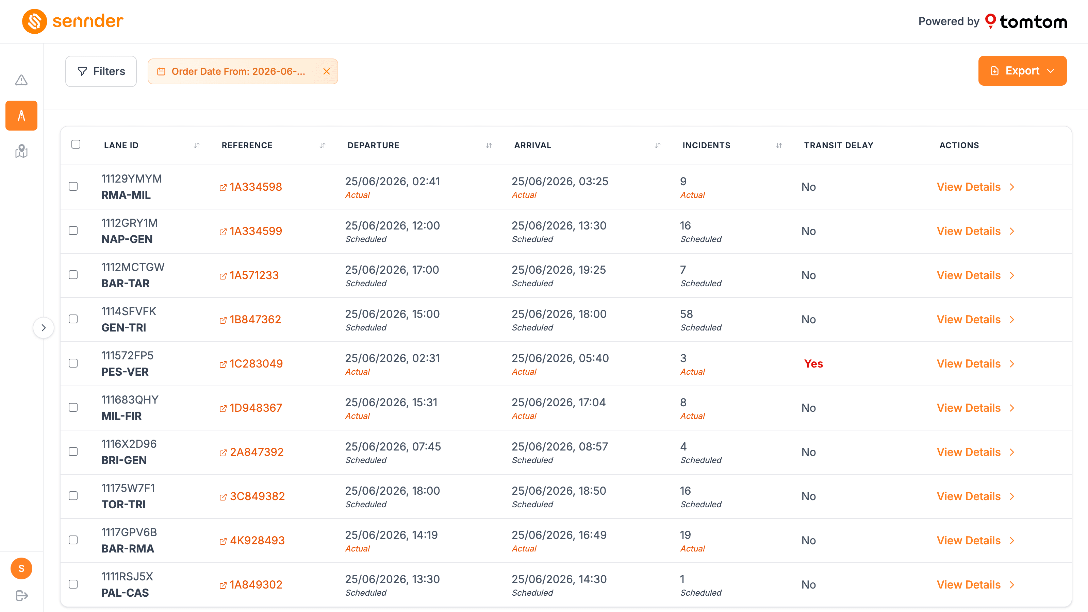The height and width of the screenshot is (612, 1088).
Task: Check the BRI-GEN lane row checkbox
Action: point(73,452)
